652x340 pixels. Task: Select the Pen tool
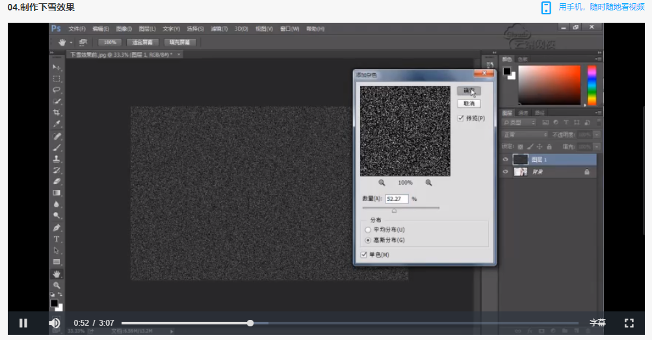tap(57, 228)
